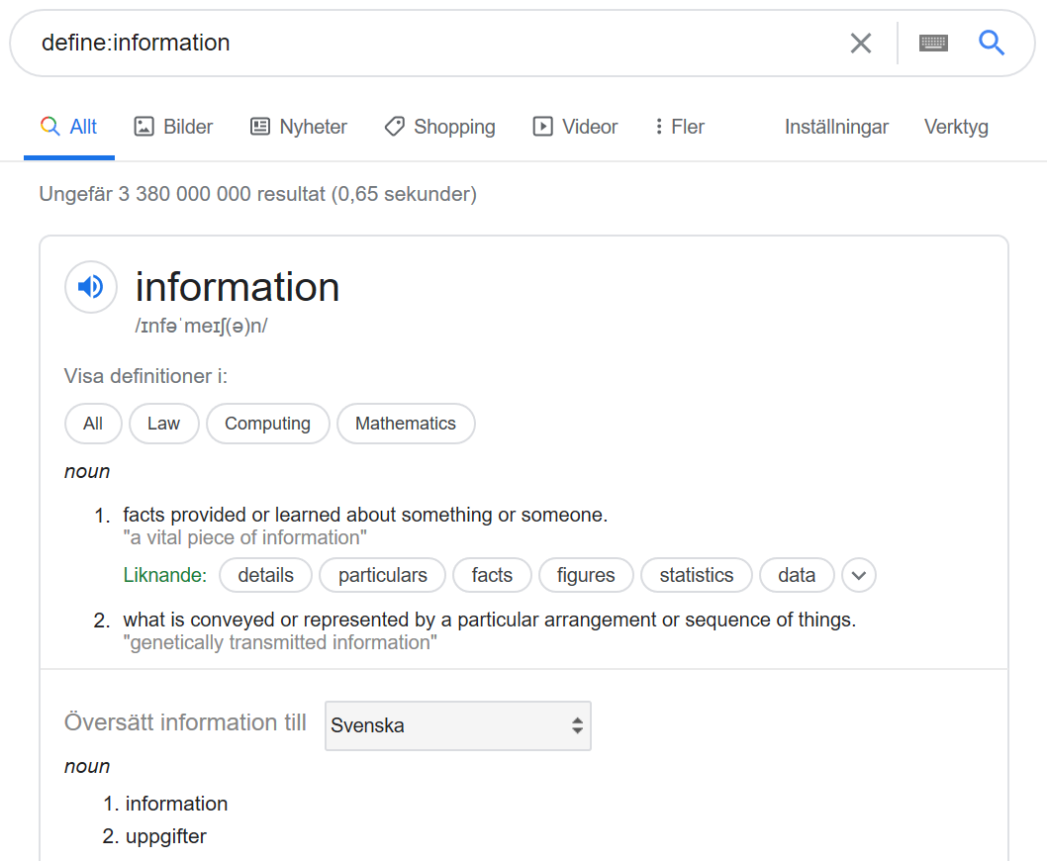
Task: Open the Svenska translation language dropdown
Action: (458, 725)
